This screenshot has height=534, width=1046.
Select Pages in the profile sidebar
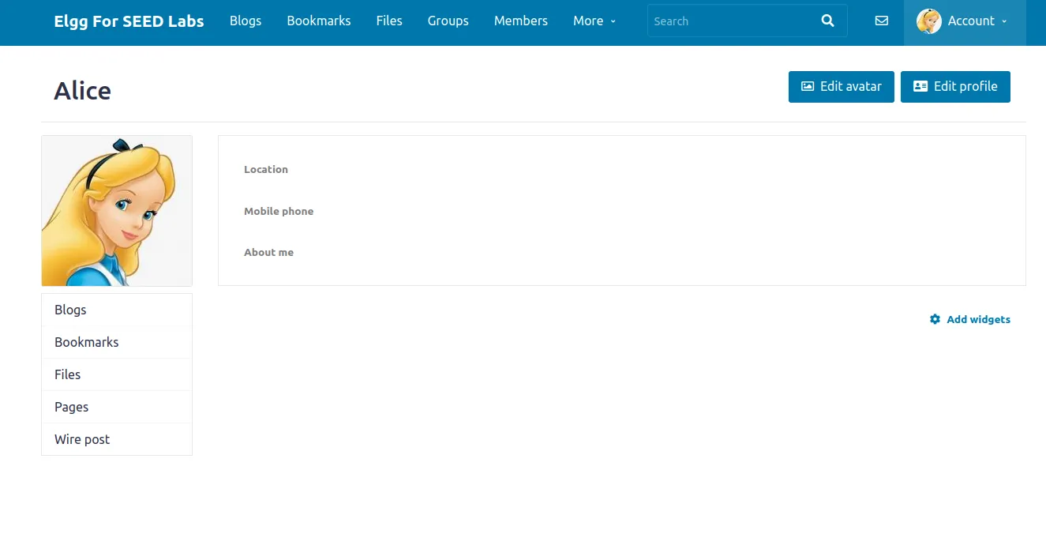pos(71,407)
